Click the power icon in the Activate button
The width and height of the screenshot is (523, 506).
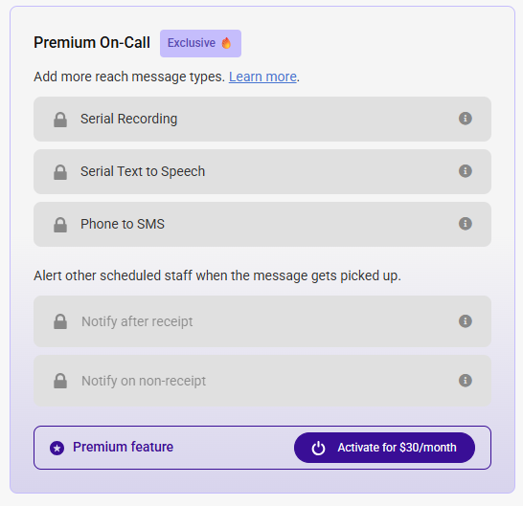click(318, 448)
